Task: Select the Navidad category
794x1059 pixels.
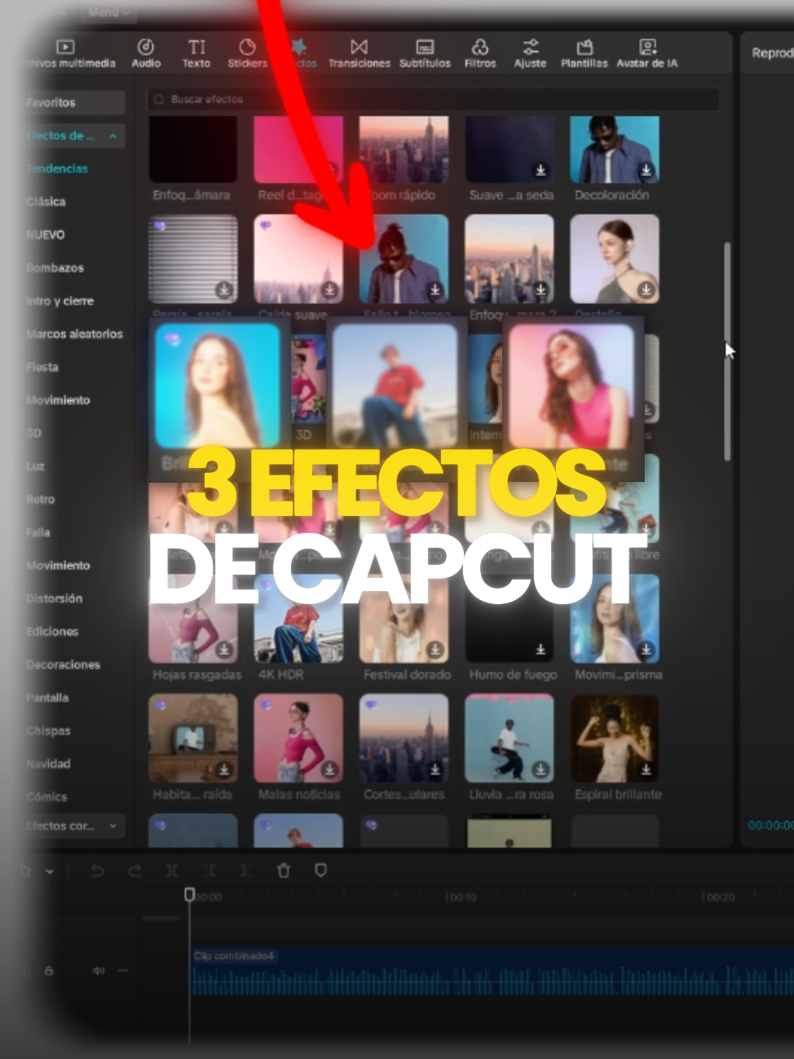Action: pyautogui.click(x=48, y=764)
